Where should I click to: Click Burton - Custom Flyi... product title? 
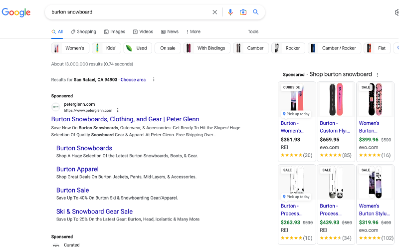(335, 127)
